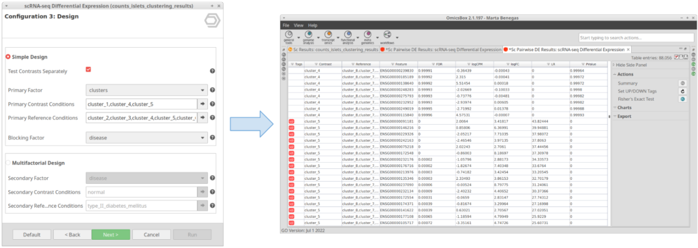Open the Secondary Factor dropdown
This screenshot has width=698, height=248.
[147, 178]
